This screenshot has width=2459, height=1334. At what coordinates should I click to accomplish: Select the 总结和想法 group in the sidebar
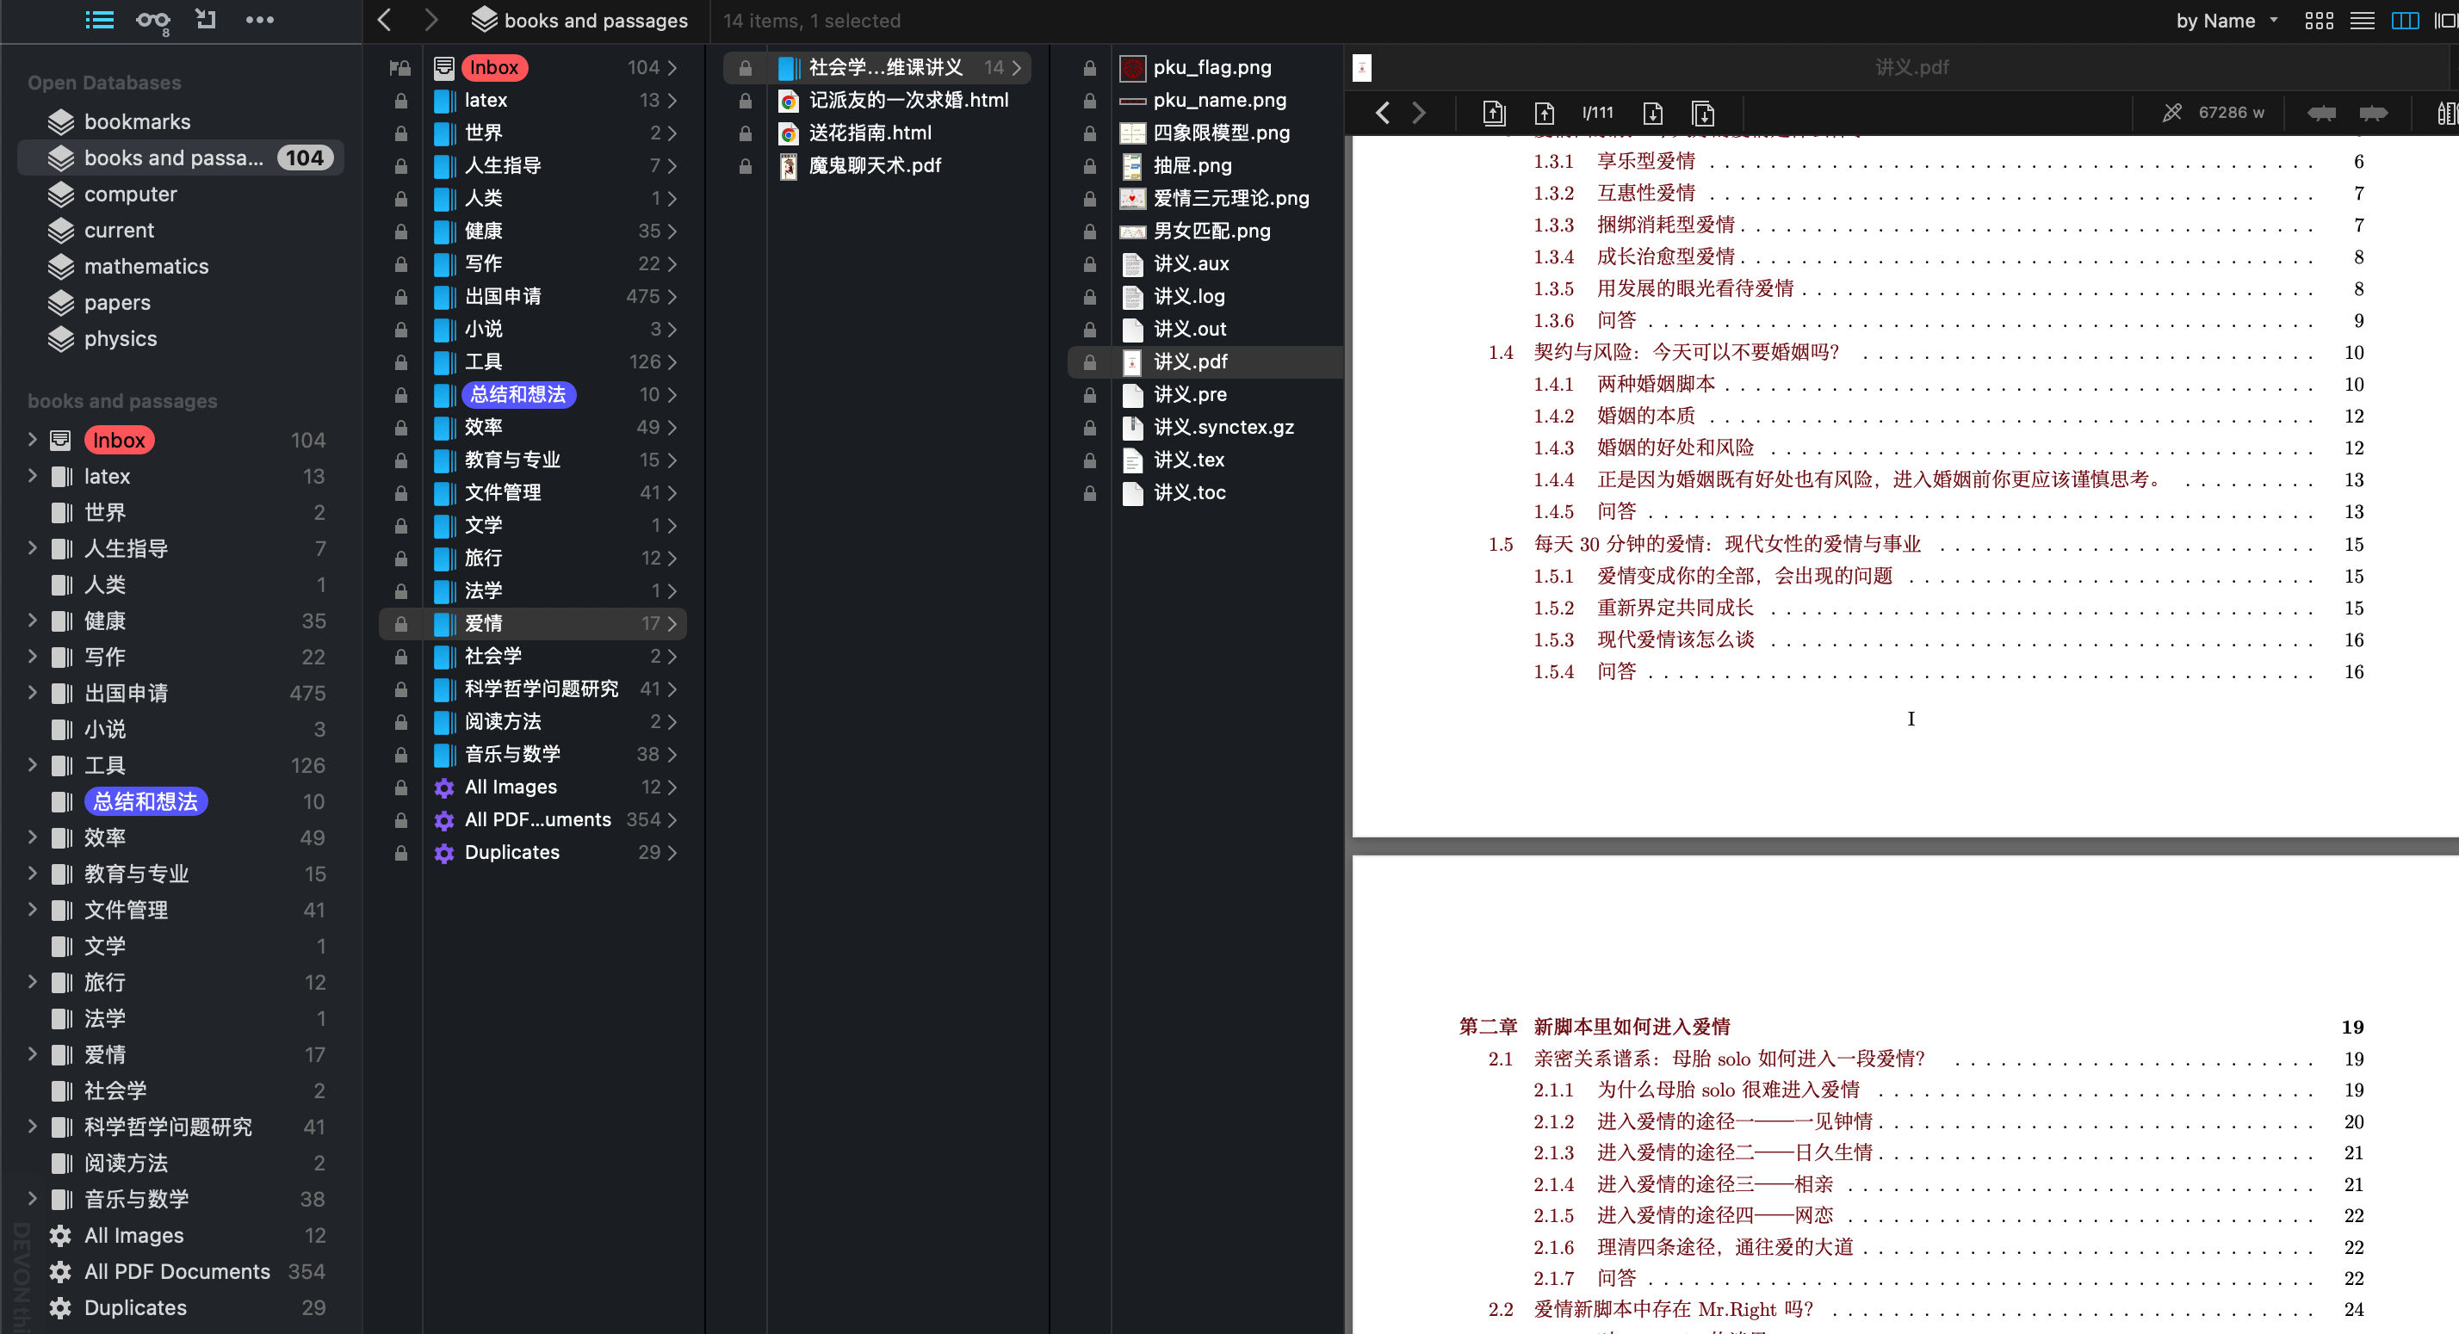point(146,801)
